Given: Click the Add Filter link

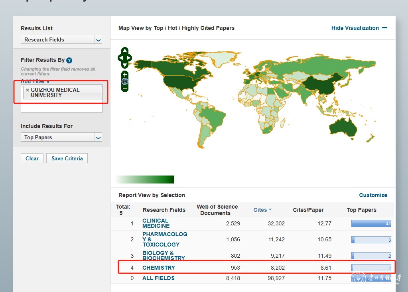Looking at the screenshot, I should click(35, 81).
